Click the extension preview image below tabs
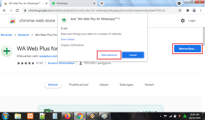Screen dimensions: 205x120 (x=101, y=109)
